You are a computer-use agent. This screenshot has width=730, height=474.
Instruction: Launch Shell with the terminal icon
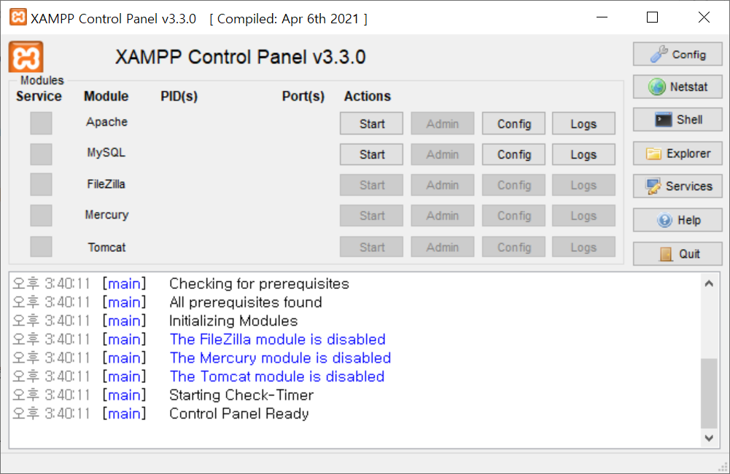(677, 120)
